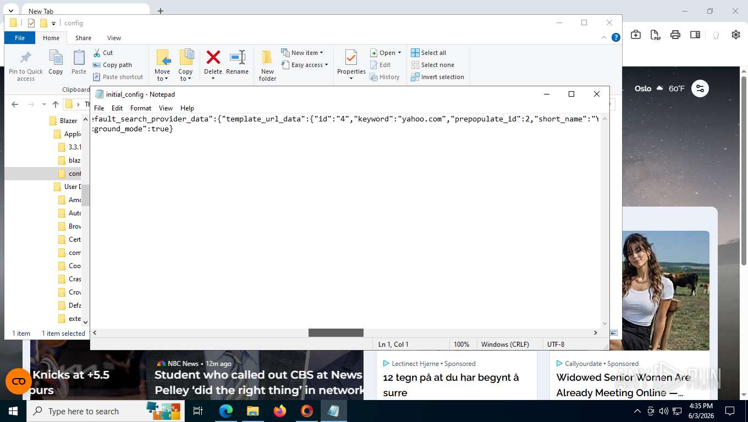
Task: Open the New item dropdown
Action: pos(302,53)
